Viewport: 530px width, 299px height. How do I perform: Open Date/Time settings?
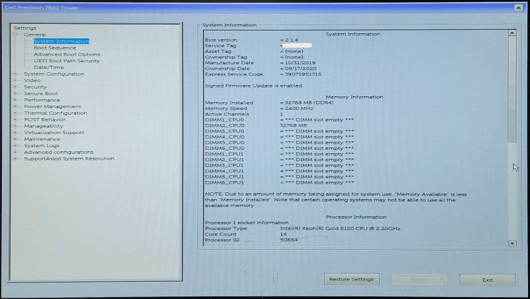(48, 68)
